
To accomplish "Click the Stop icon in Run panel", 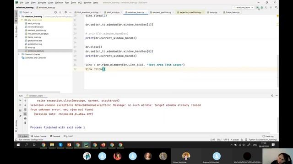I will pyautogui.click(x=20, y=105).
